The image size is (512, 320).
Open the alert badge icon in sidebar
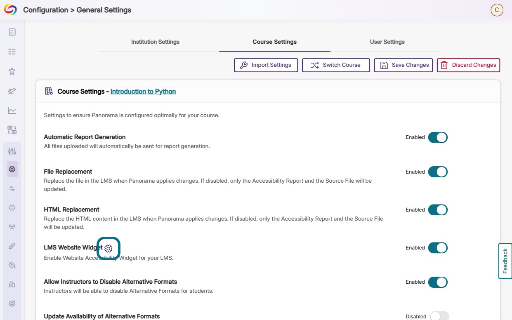(x=12, y=208)
